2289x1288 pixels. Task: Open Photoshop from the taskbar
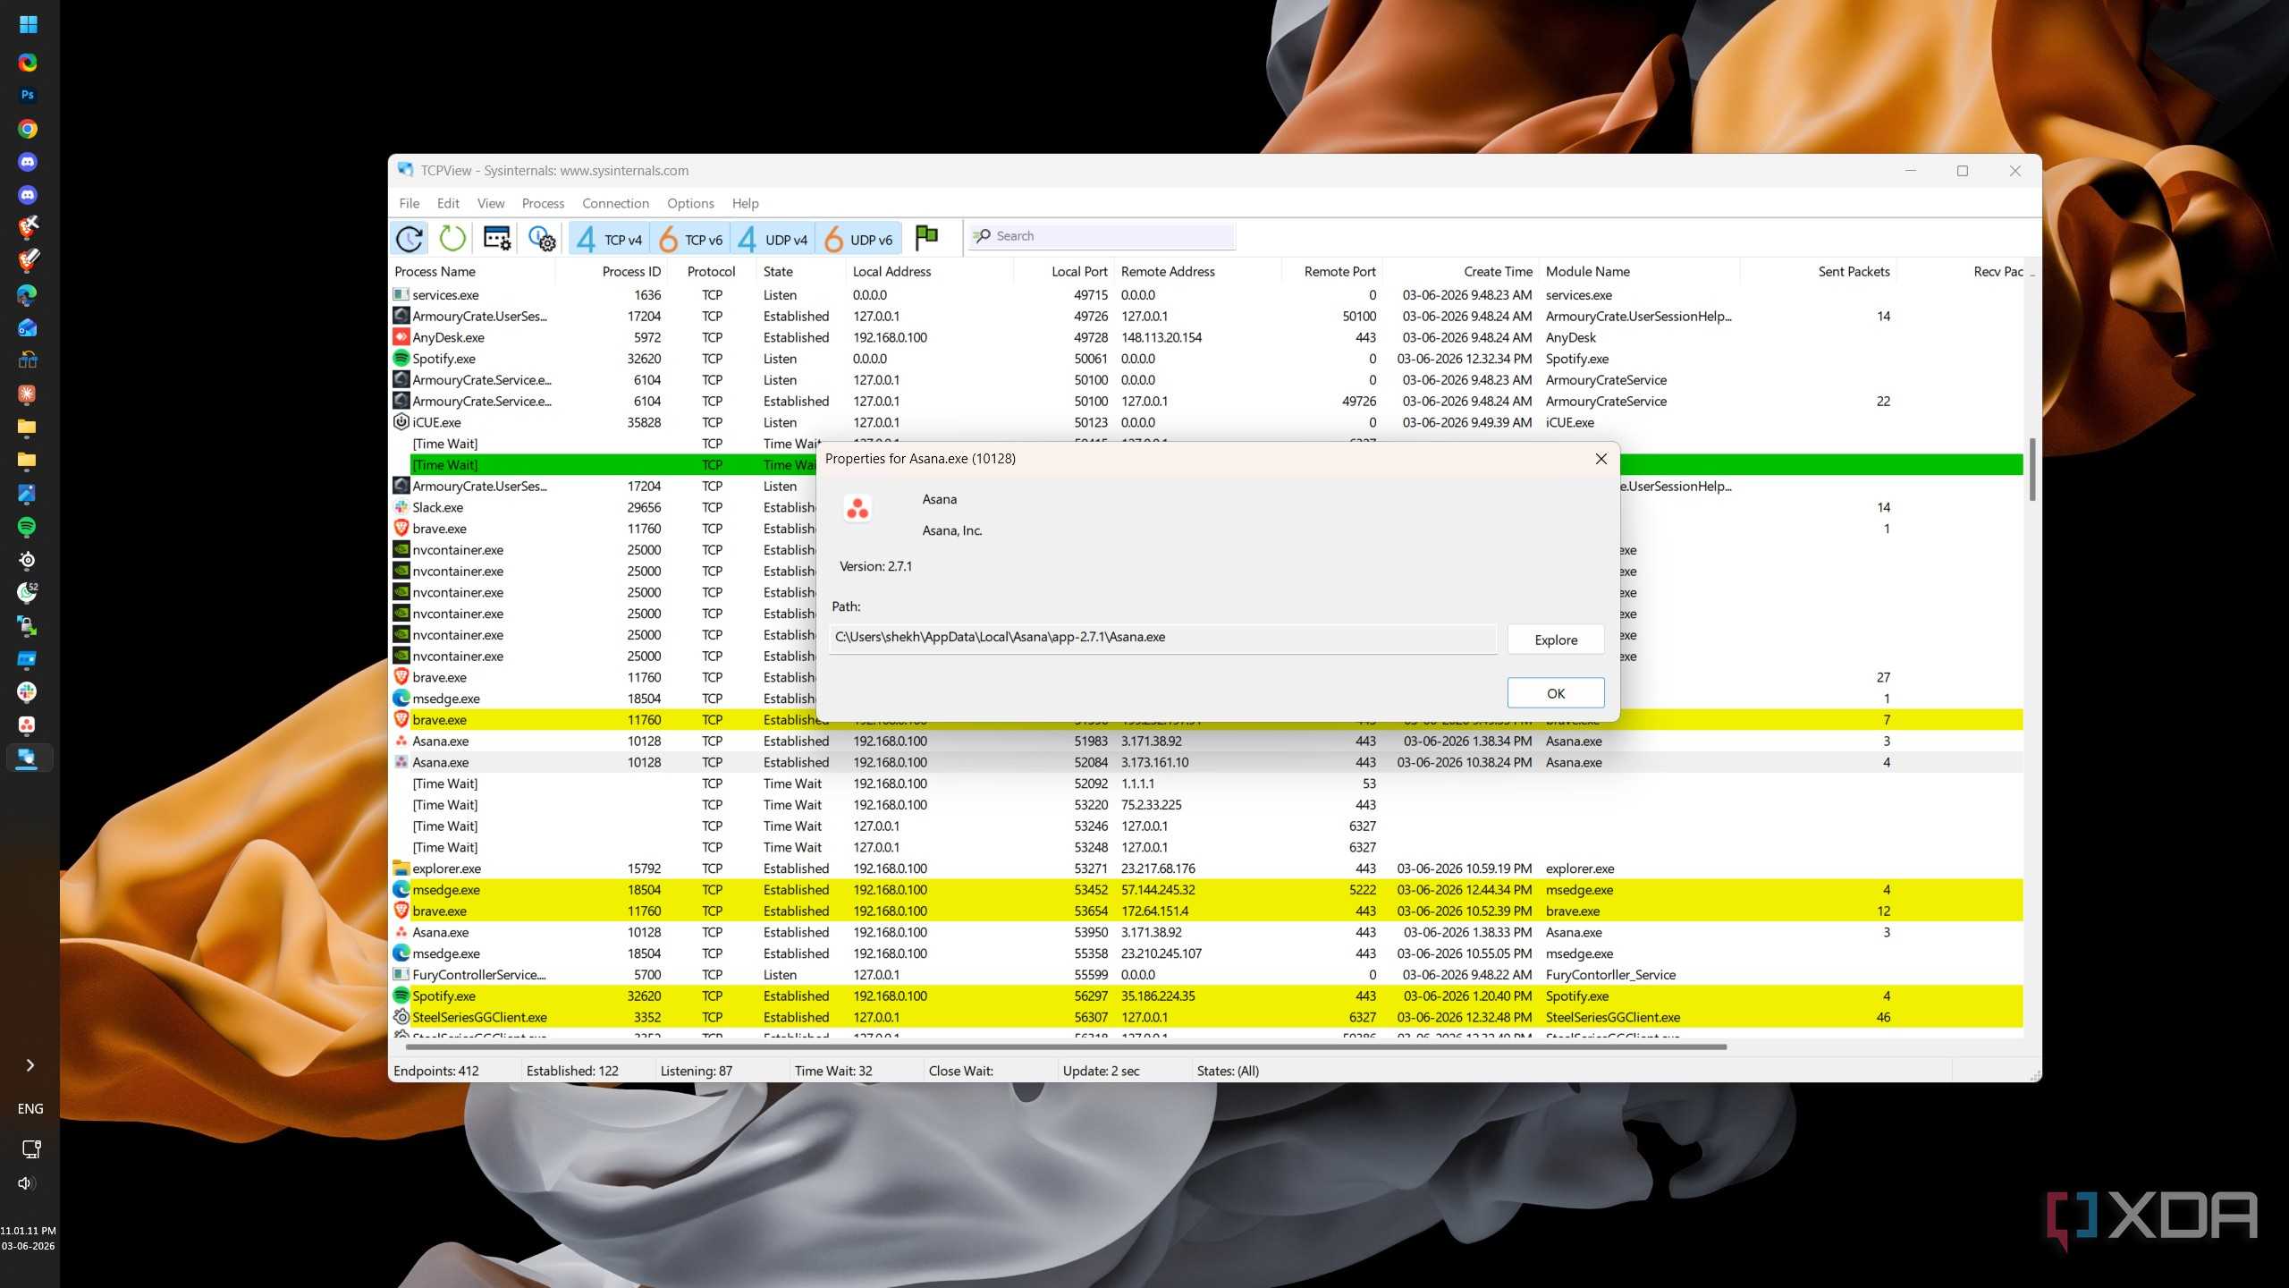pyautogui.click(x=28, y=95)
